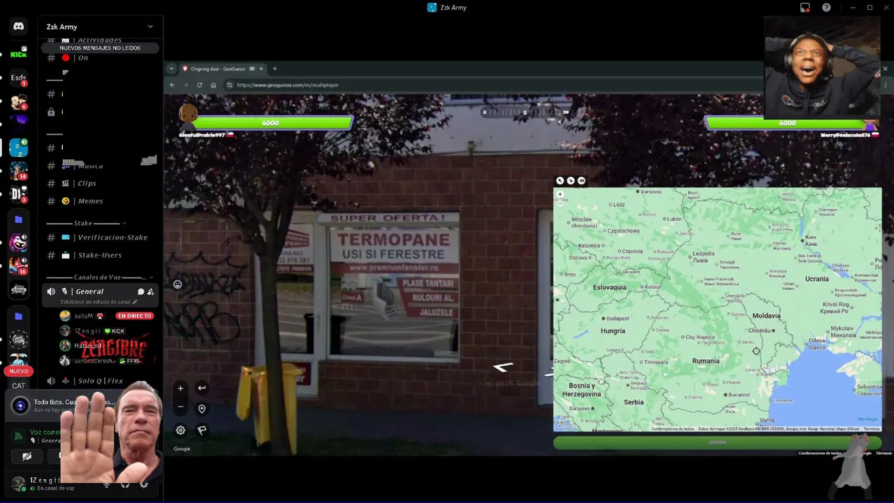Open the Kick server icon
This screenshot has height=503, width=894.
[18, 53]
